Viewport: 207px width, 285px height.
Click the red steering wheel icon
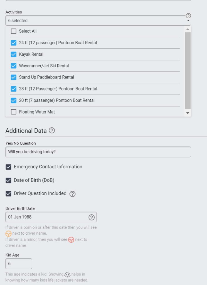(71, 240)
